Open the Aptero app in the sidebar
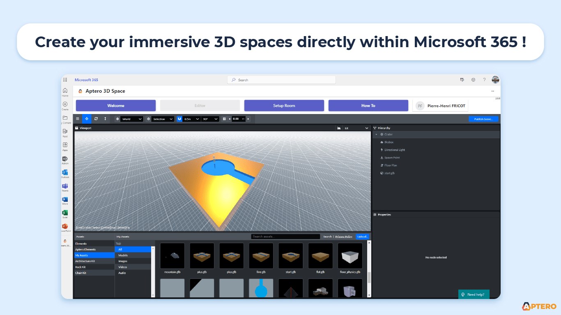The height and width of the screenshot is (315, 561). click(x=65, y=243)
